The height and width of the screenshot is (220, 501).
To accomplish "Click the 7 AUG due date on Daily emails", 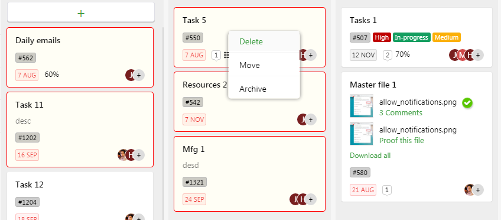I will pos(27,75).
